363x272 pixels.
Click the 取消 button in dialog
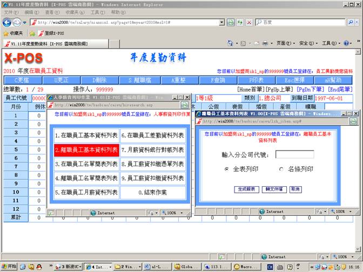coord(295,189)
